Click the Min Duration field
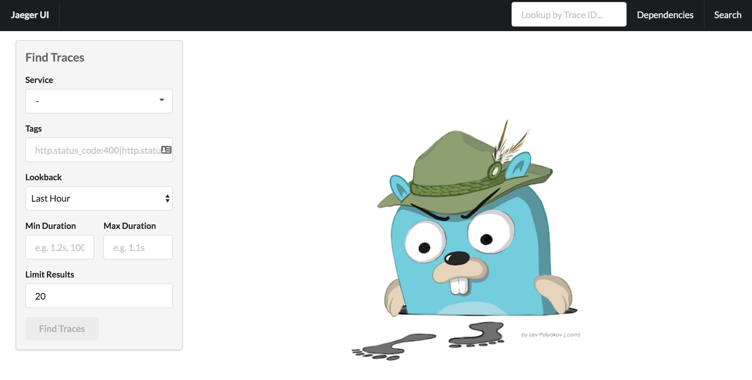 [x=60, y=247]
